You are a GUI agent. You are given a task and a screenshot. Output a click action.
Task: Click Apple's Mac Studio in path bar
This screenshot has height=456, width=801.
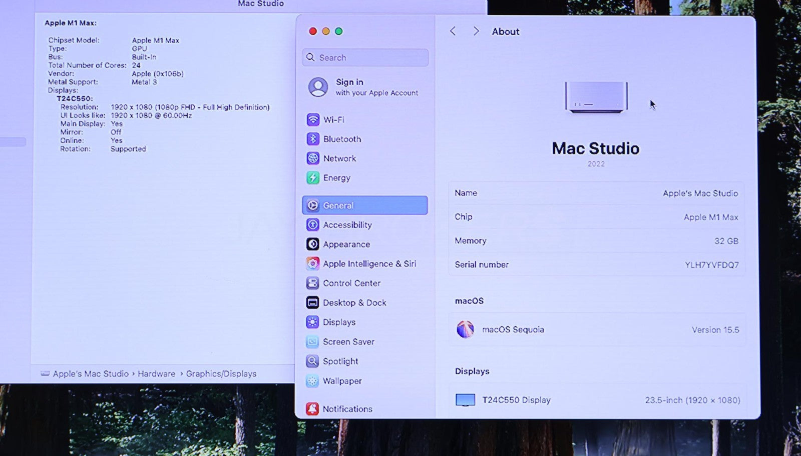point(91,373)
